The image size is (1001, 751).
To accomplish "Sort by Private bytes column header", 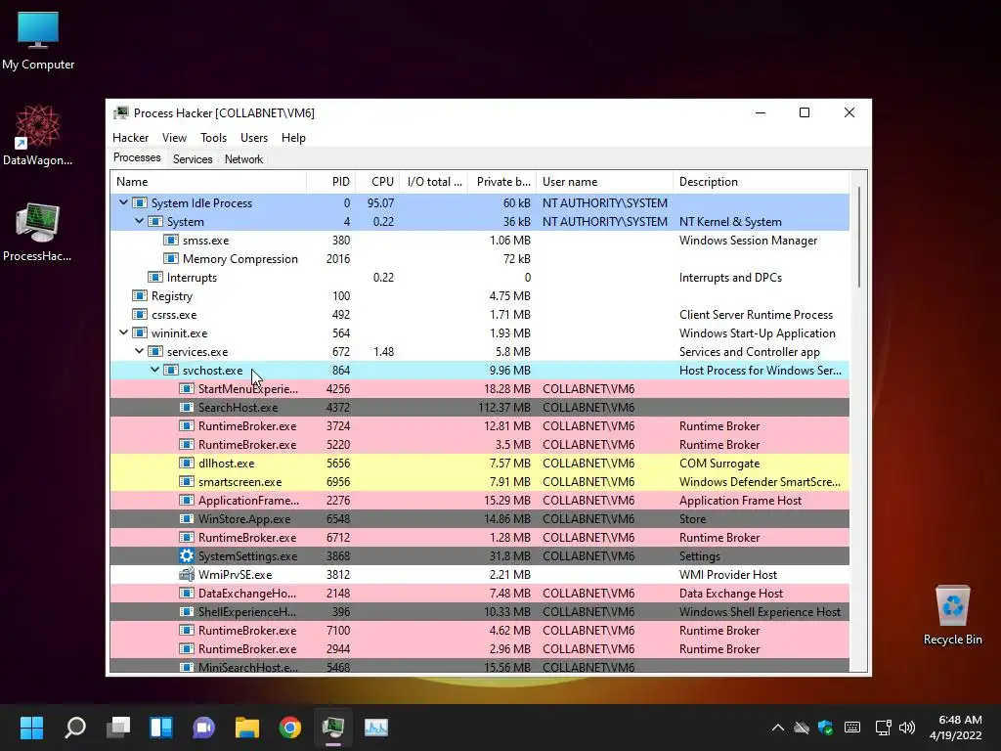I will tap(501, 181).
